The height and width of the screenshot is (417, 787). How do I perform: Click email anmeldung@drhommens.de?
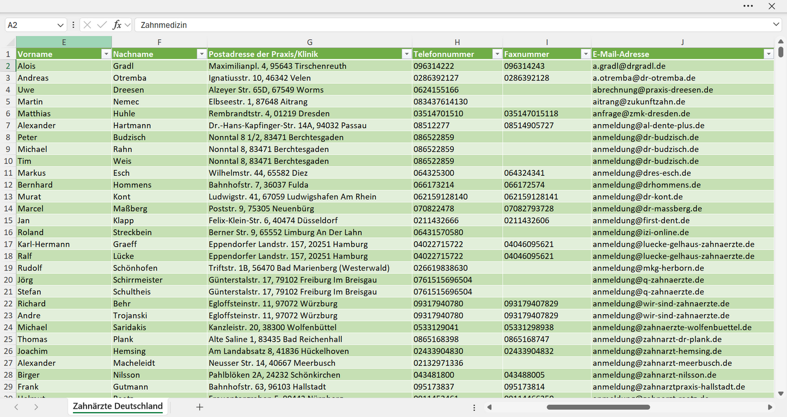click(x=682, y=185)
